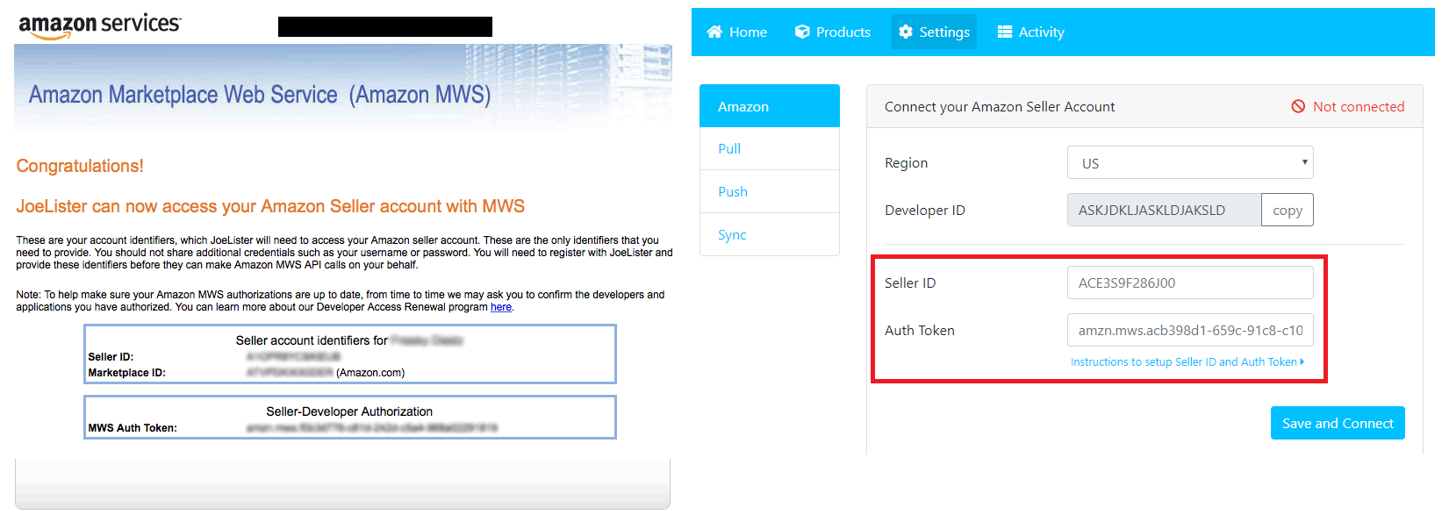Click the Auth Token input field
The width and height of the screenshot is (1442, 522).
[1190, 330]
